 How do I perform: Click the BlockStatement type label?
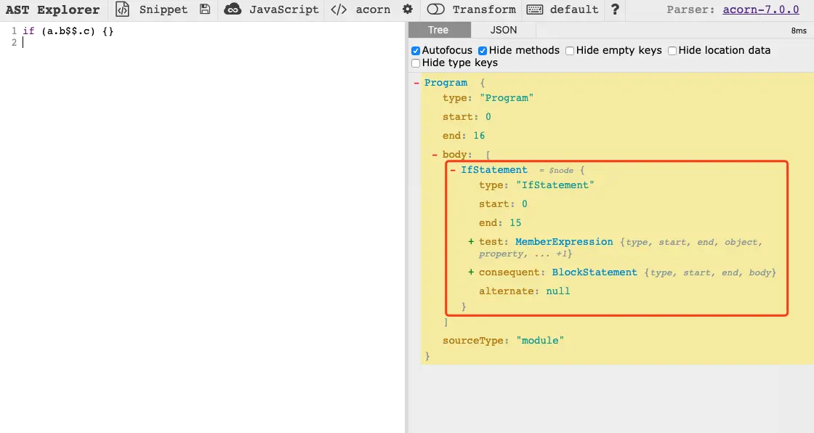coord(594,272)
